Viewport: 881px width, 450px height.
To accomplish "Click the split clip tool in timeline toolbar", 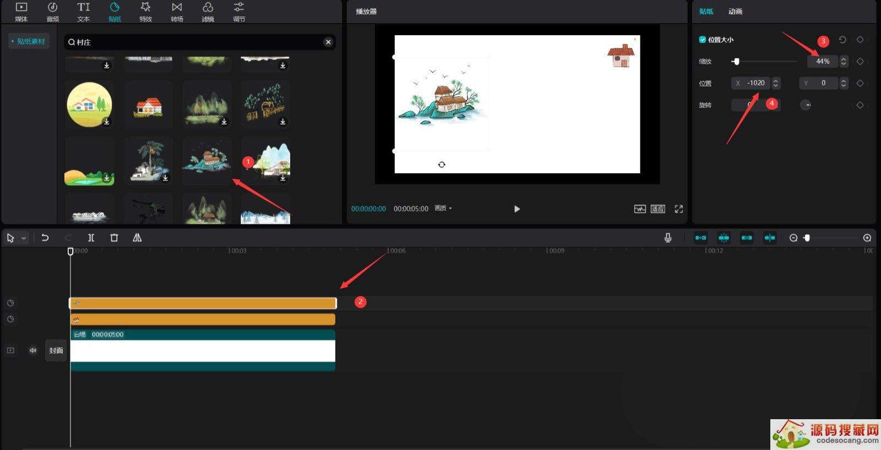I will (91, 238).
